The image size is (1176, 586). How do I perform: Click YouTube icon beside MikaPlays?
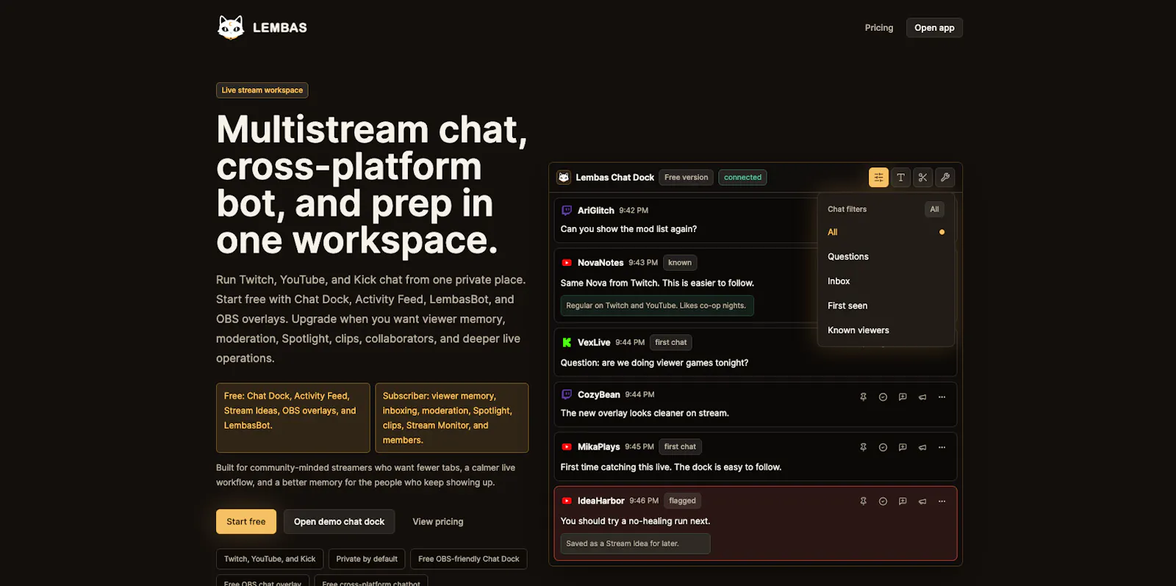click(x=567, y=446)
